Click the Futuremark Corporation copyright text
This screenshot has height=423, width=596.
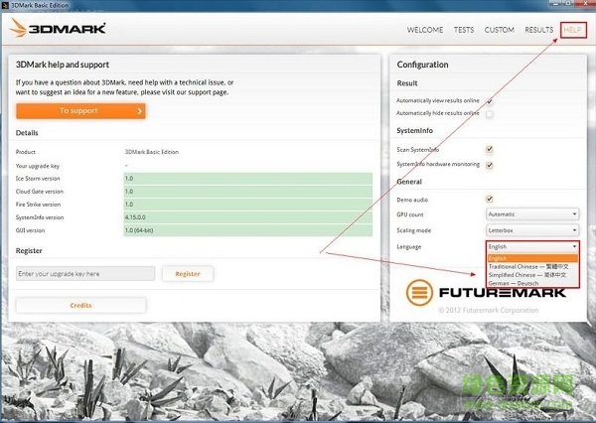(x=489, y=310)
